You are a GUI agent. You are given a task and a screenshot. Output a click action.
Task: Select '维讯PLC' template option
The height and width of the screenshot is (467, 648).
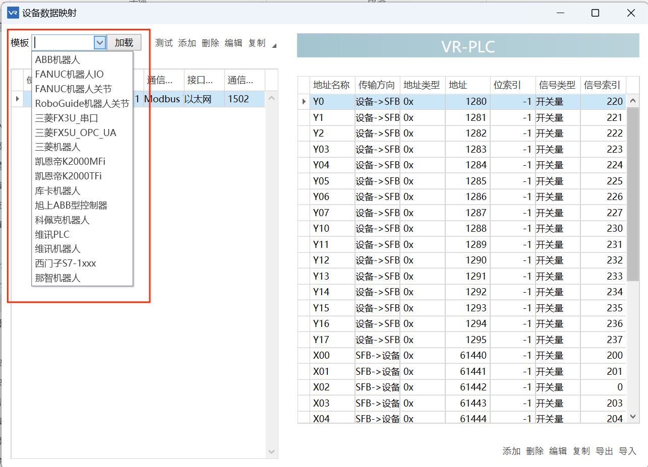pos(52,234)
